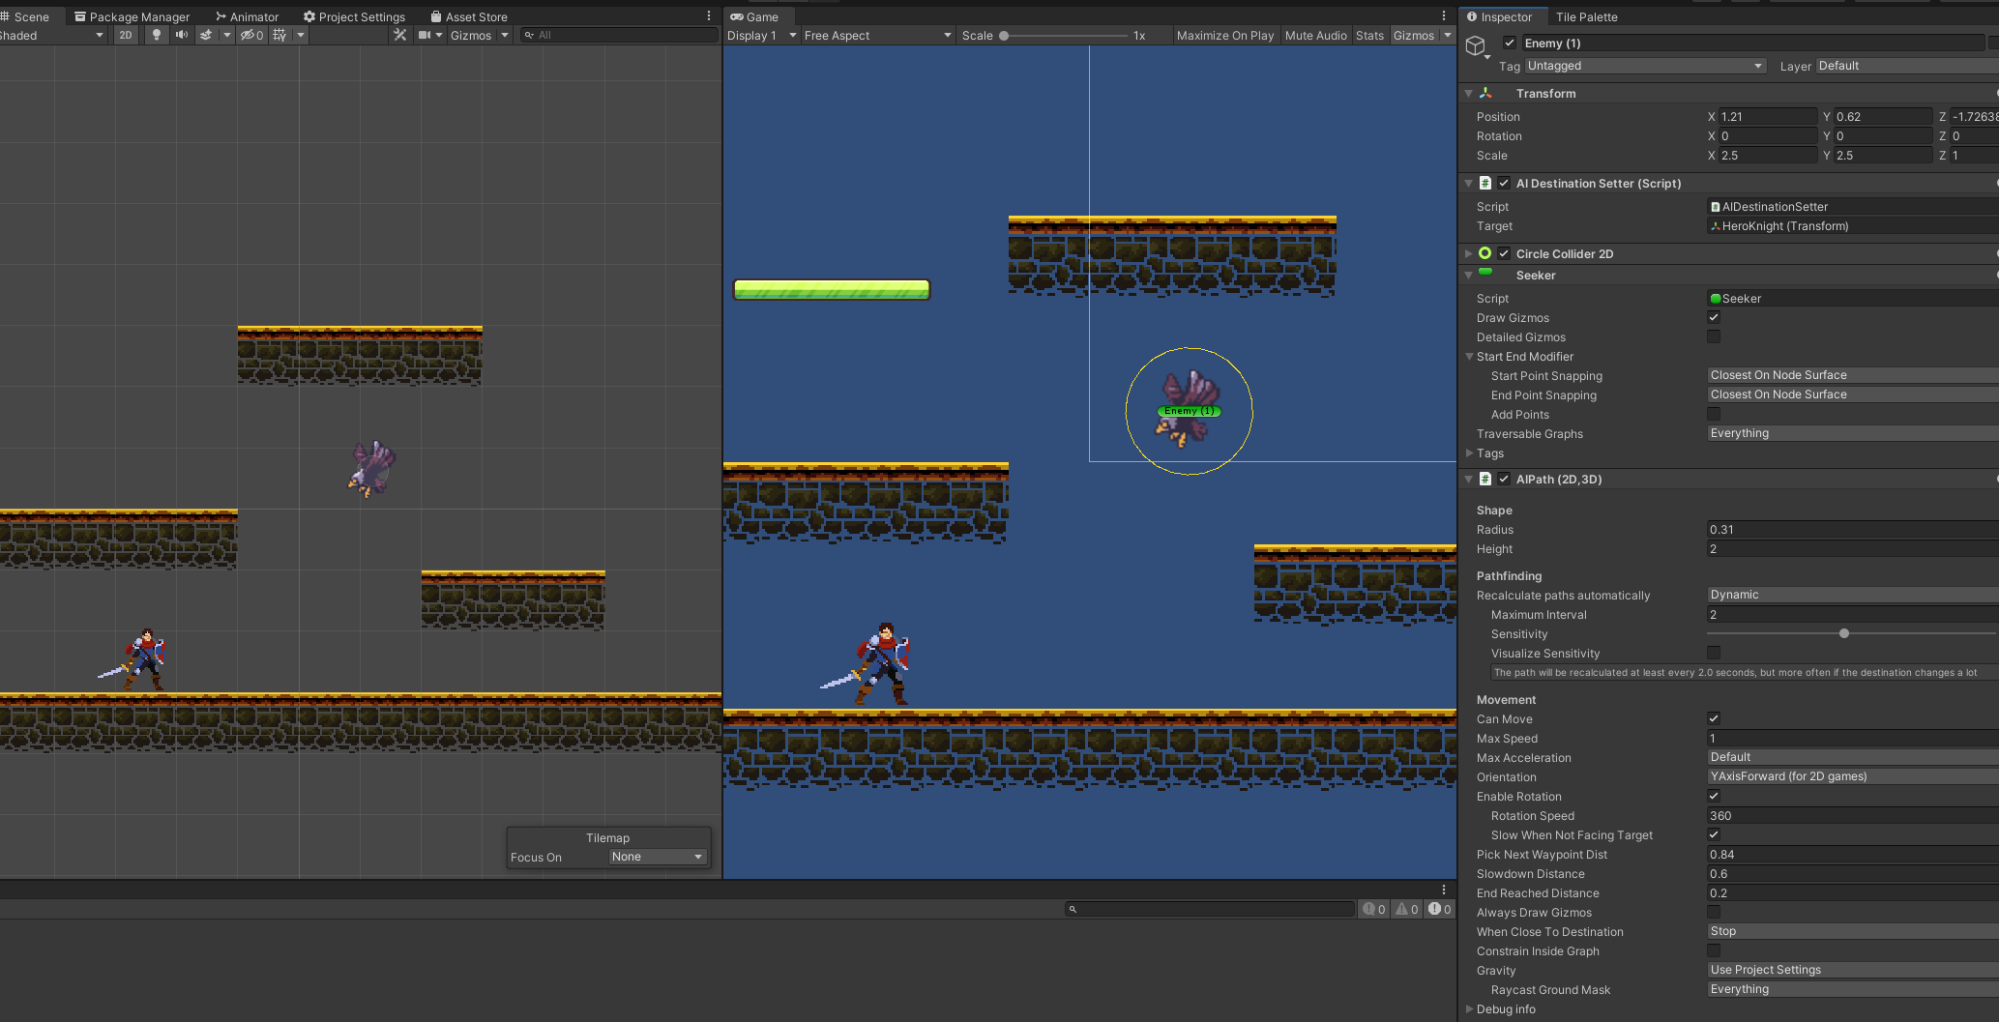Switch to the Package Manager tab
The width and height of the screenshot is (1999, 1022).
point(132,16)
